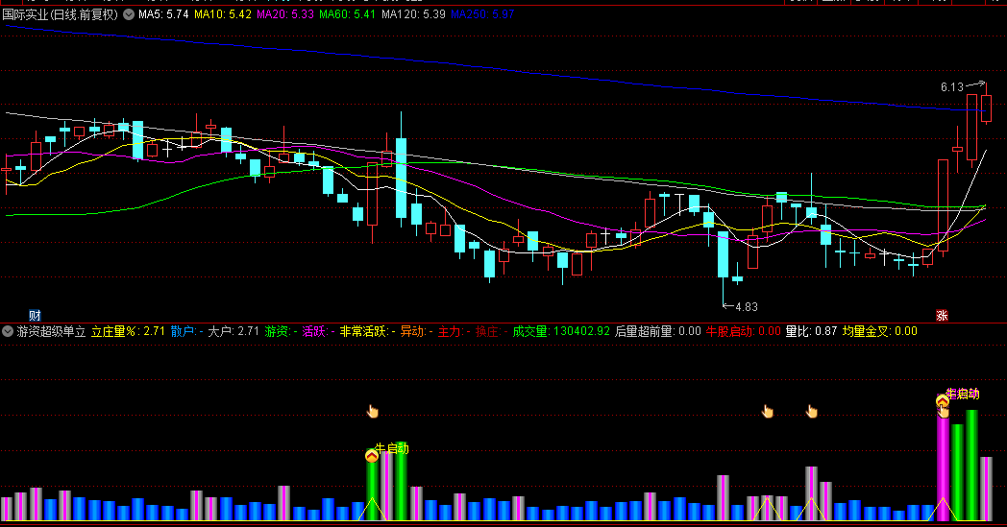This screenshot has width=1007, height=527.
Task: Click the 4.83 low price annotation
Action: (747, 307)
